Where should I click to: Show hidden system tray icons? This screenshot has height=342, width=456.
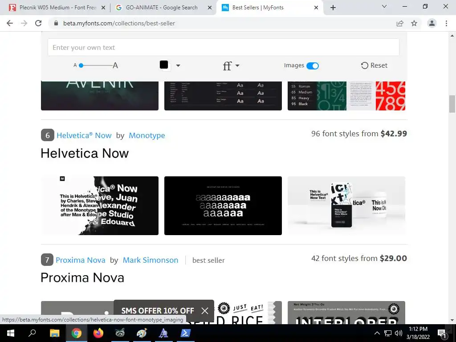coord(377,333)
